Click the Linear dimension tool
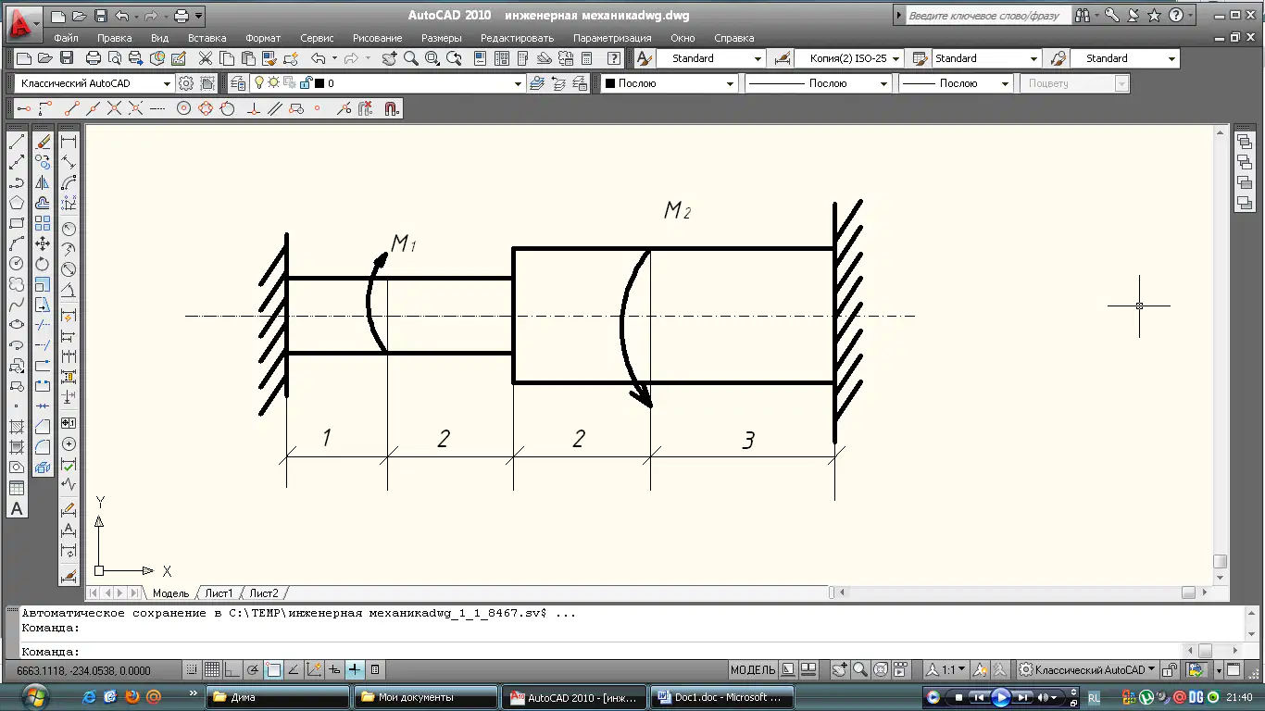Screen dimensions: 1265x711 (x=69, y=142)
